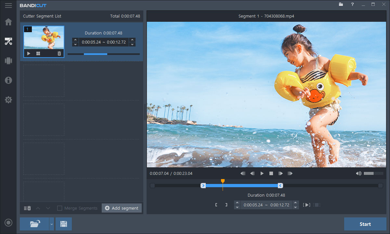Open the Info panel in the sidebar

pos(8,80)
